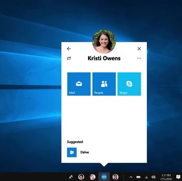Open the volume speaker control

[x=153, y=177]
